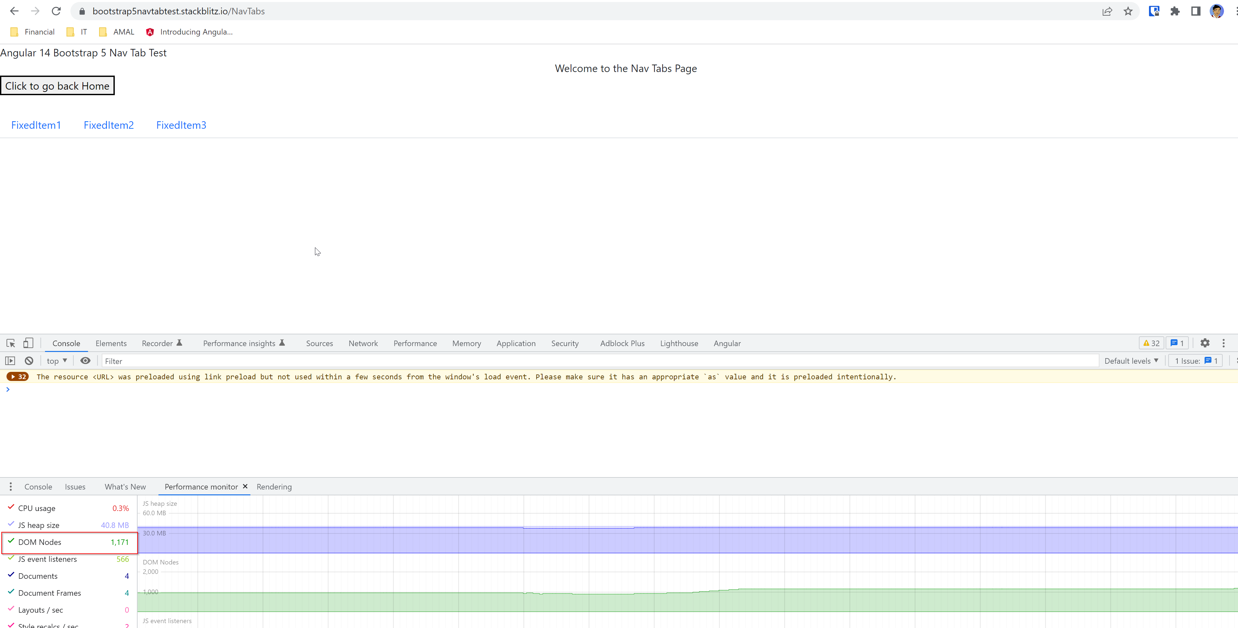
Task: Click the 1 message issues badge
Action: pyautogui.click(x=1177, y=343)
